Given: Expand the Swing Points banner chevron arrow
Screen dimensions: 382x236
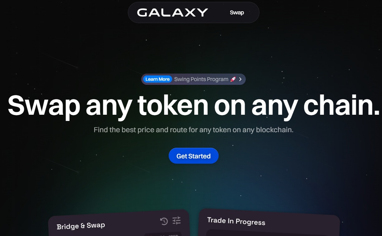Looking at the screenshot, I should (x=240, y=79).
